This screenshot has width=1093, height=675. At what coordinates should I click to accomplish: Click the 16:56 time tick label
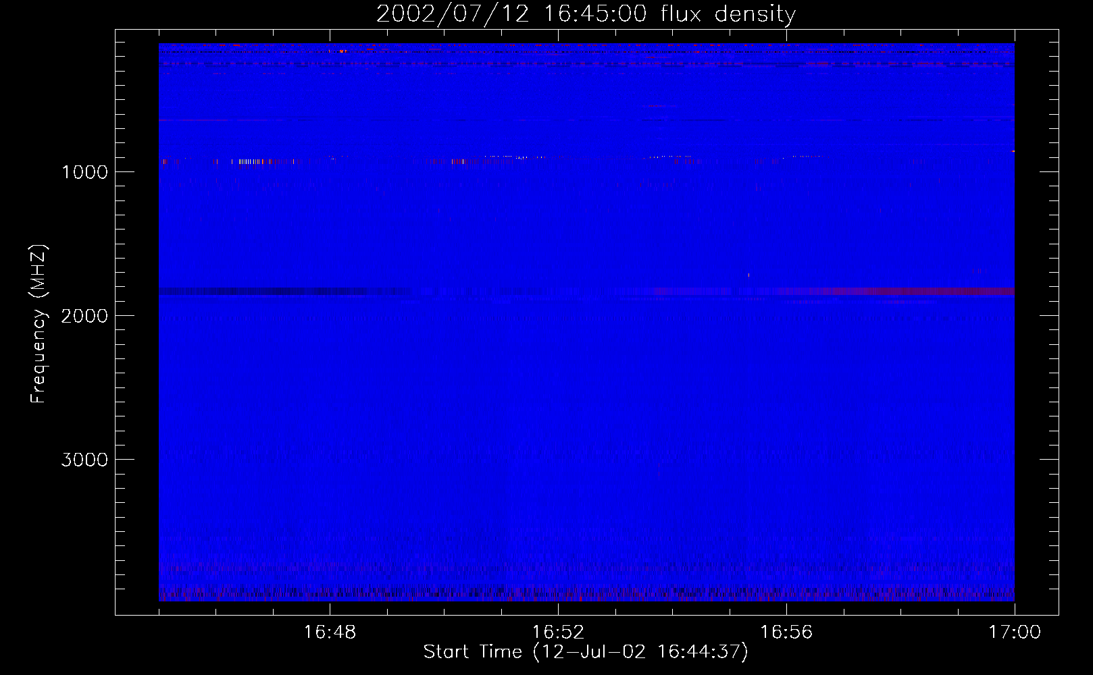786,632
